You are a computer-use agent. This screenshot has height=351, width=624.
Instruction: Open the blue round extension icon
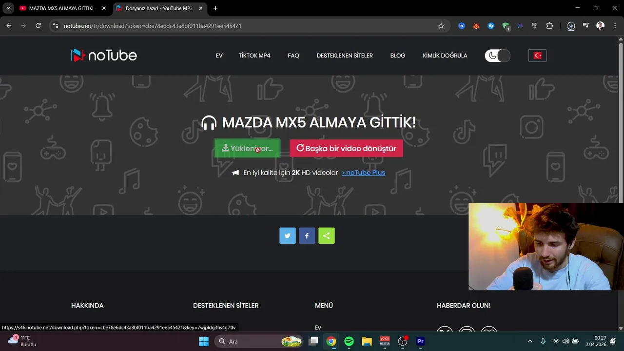tap(462, 26)
